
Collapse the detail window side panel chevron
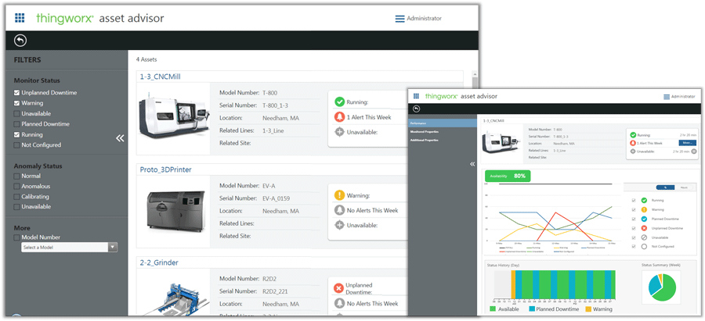[x=472, y=164]
